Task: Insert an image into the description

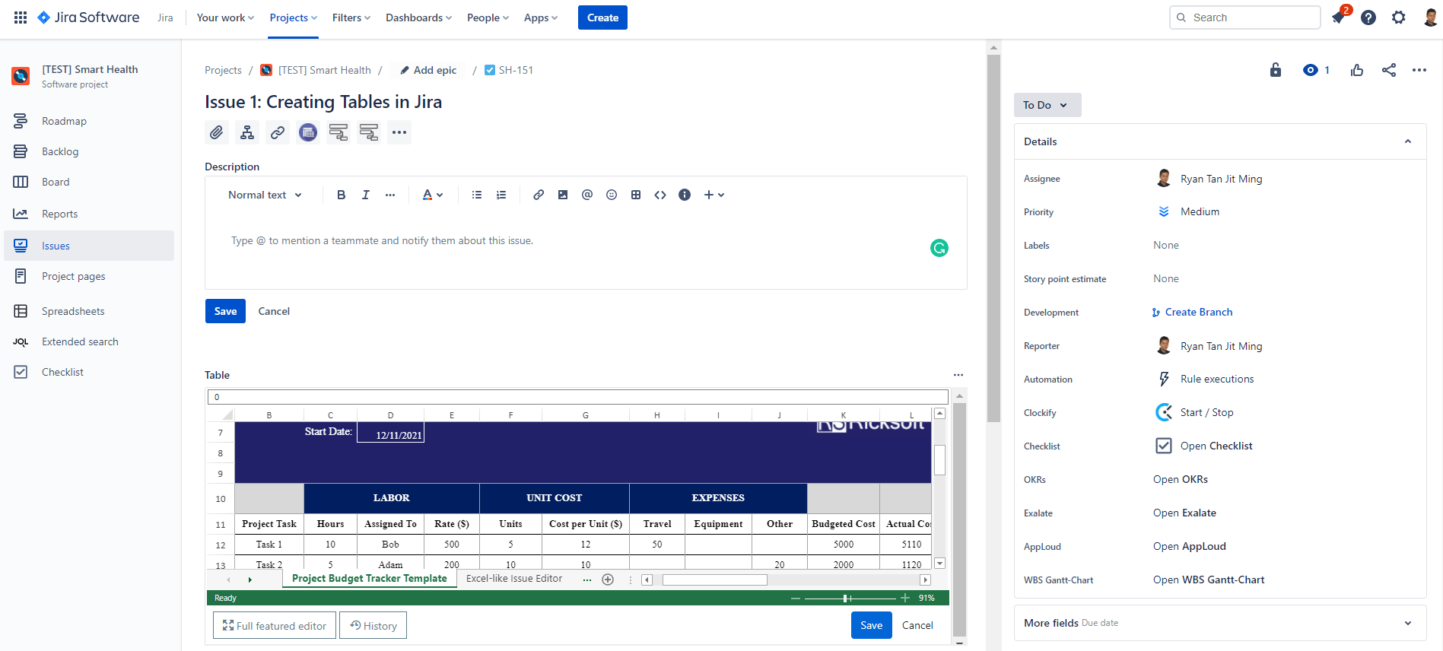Action: click(563, 195)
